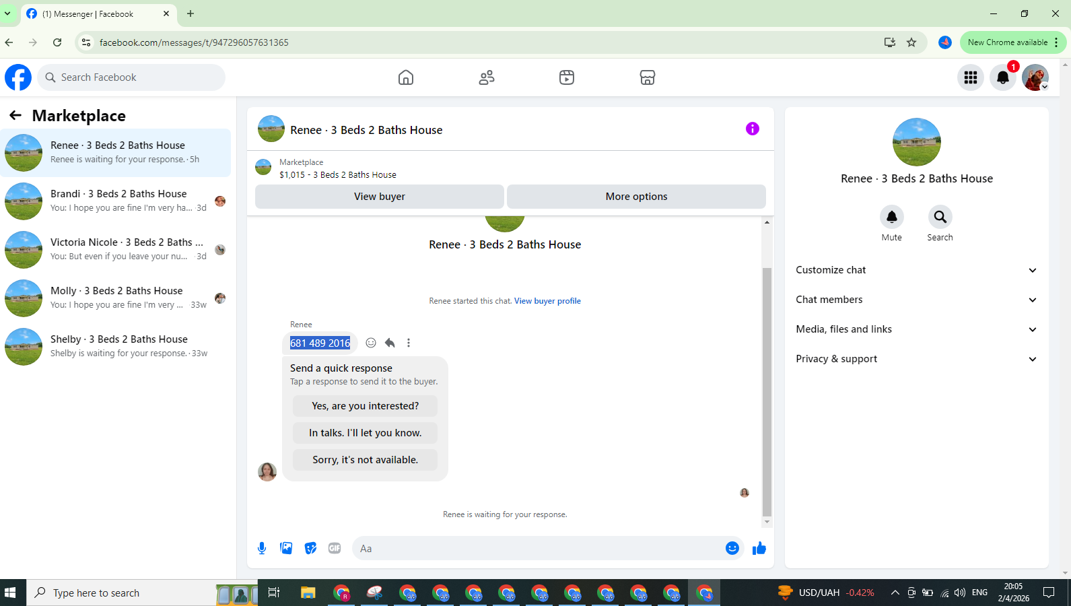
Task: Open listing thumbnail in Marketplace header
Action: tap(263, 167)
